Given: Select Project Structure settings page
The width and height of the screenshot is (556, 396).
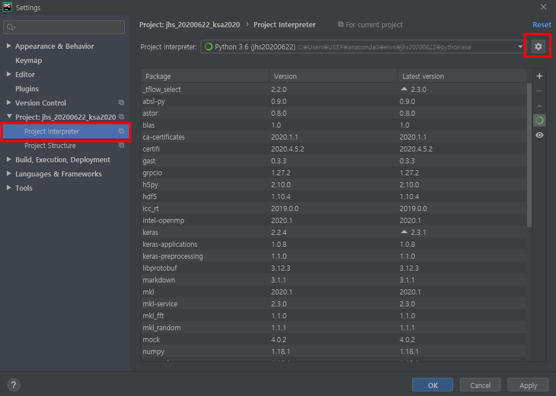Looking at the screenshot, I should click(x=50, y=145).
